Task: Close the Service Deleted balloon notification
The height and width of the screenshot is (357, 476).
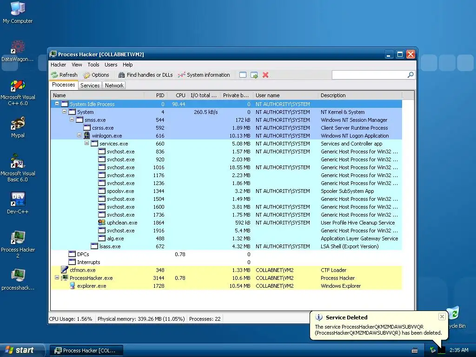Action: coord(442,317)
